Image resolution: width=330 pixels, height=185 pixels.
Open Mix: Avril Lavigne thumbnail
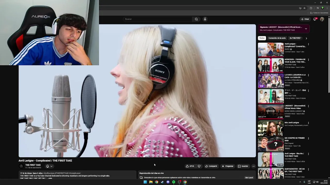coord(271,128)
